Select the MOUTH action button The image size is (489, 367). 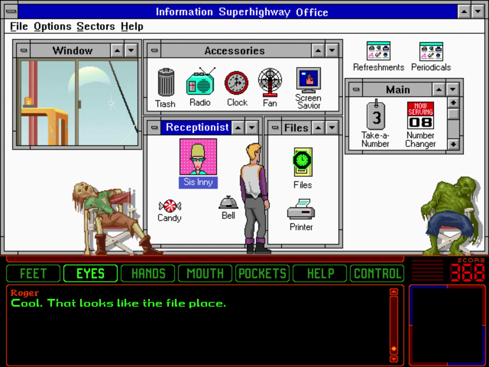point(205,274)
